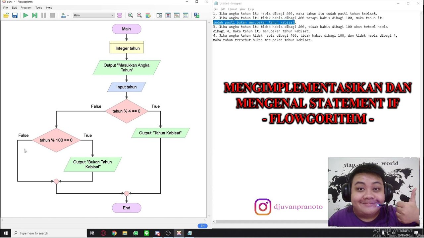Image resolution: width=424 pixels, height=238 pixels.
Task: Open Notepad Help menu
Action: tap(251, 9)
